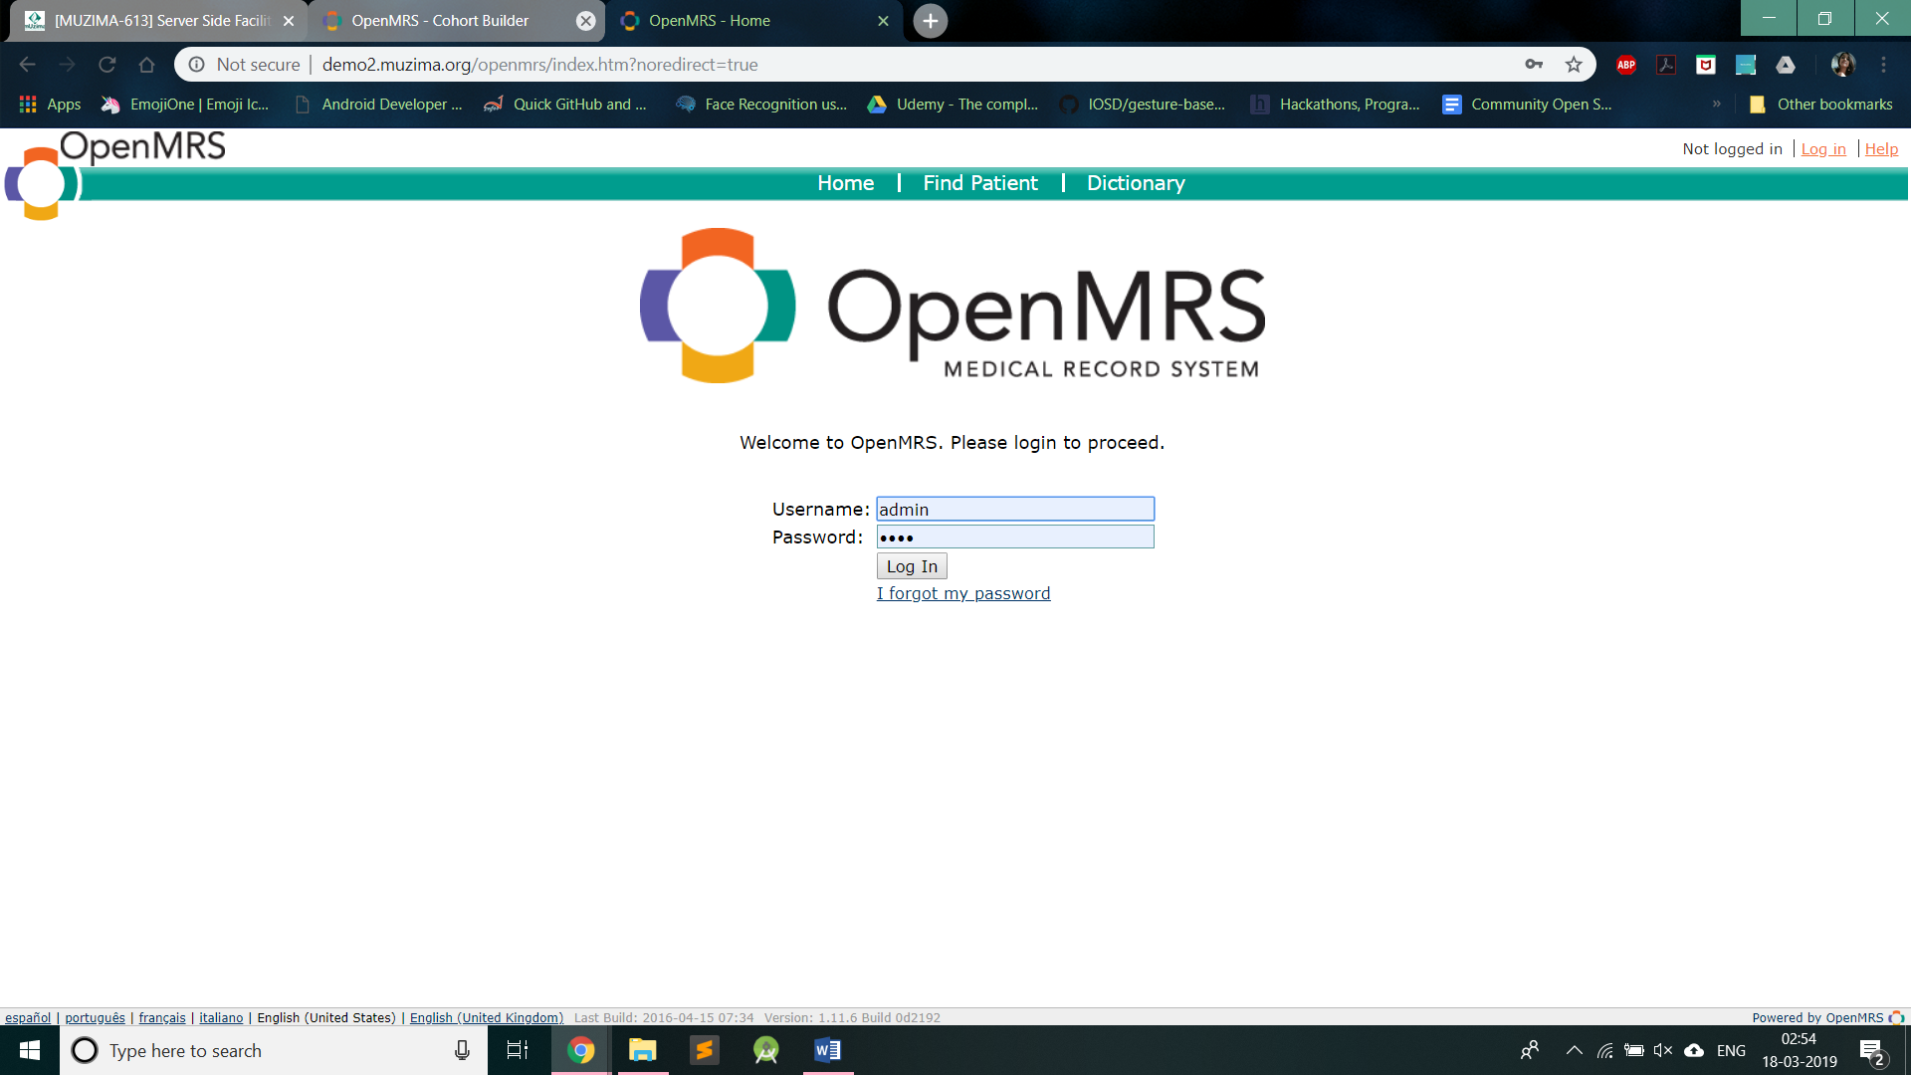Image resolution: width=1911 pixels, height=1075 pixels.
Task: Open Adblock Plus extension icon
Action: (1626, 65)
